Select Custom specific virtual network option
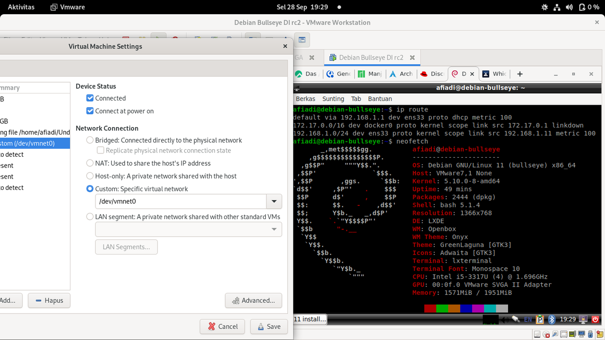Image resolution: width=605 pixels, height=340 pixels. 90,188
